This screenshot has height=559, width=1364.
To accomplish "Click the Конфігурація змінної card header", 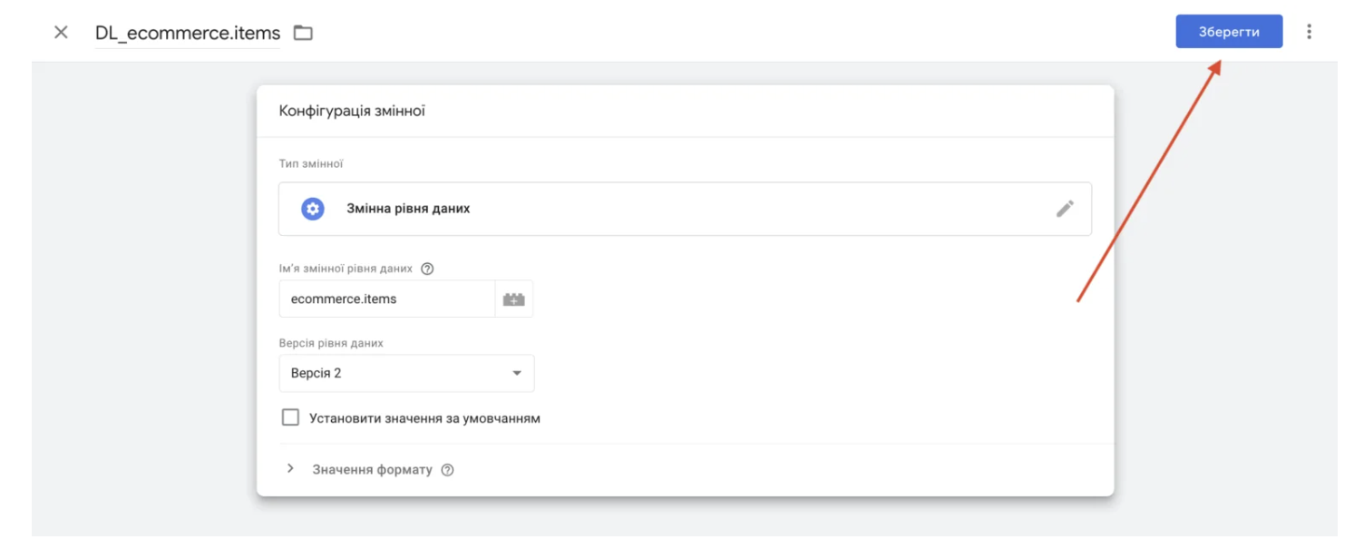I will click(x=685, y=111).
